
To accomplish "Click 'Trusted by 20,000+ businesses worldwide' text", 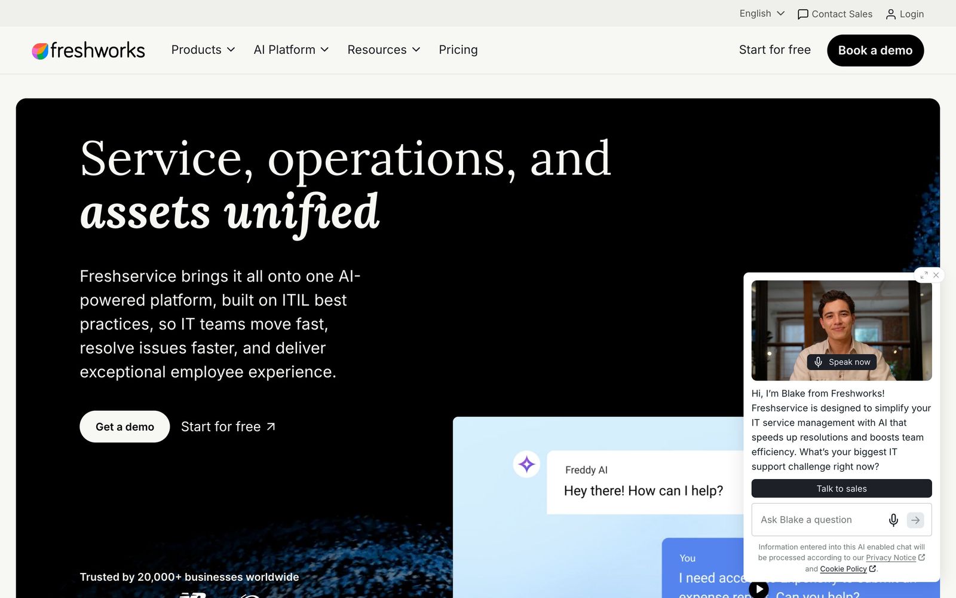I will point(189,577).
